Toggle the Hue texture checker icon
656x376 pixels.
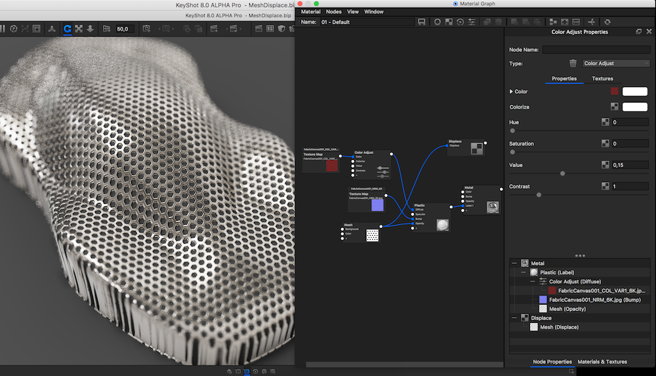click(x=605, y=122)
